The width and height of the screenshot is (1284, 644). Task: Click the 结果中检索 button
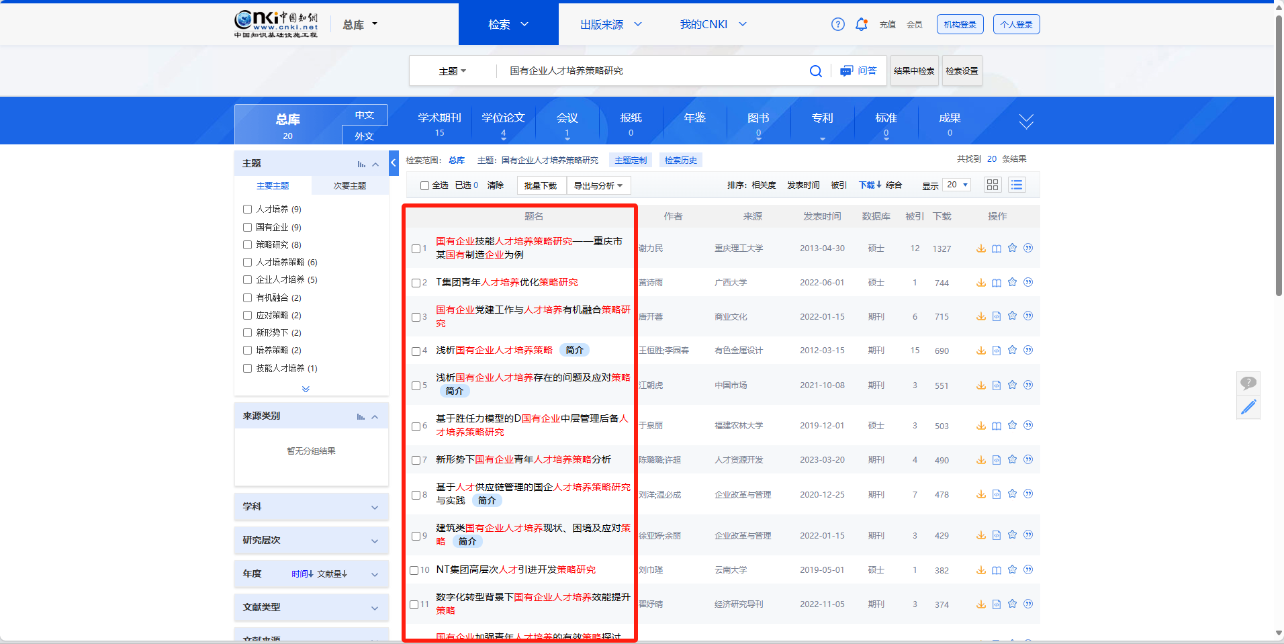[914, 71]
